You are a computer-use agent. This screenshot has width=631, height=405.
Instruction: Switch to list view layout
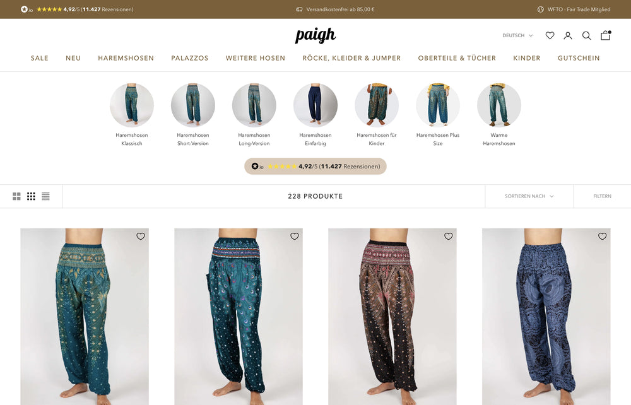click(x=45, y=196)
